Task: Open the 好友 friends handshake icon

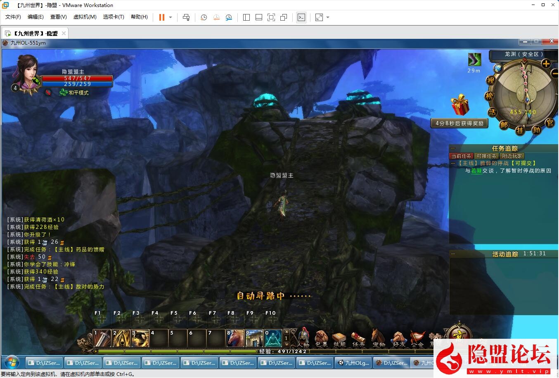Action: (x=398, y=337)
